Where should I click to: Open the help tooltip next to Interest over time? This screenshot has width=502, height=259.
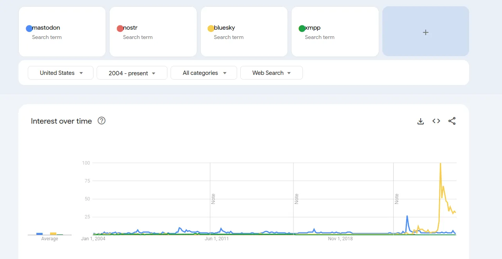[x=101, y=121]
